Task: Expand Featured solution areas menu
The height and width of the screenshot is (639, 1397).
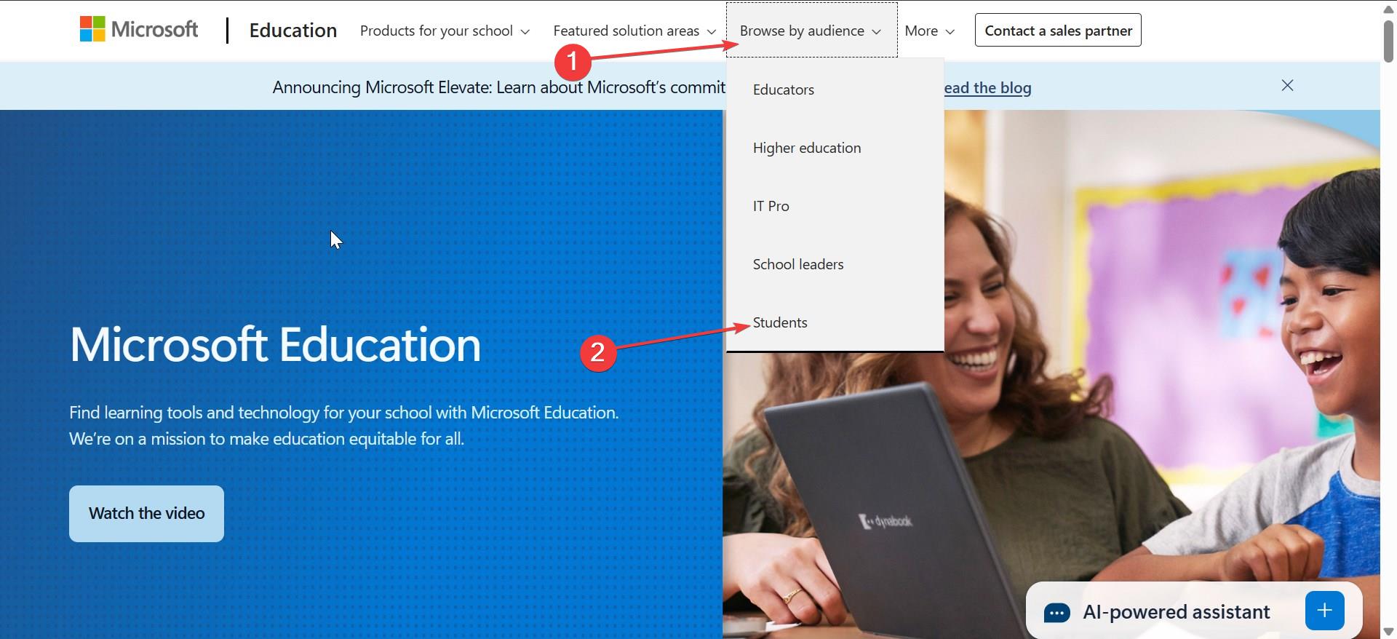Action: tap(634, 31)
